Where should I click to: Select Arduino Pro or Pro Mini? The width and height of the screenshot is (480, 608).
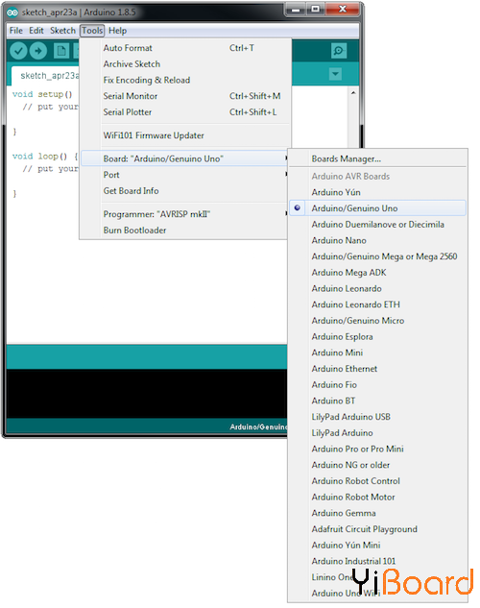pyautogui.click(x=377, y=449)
